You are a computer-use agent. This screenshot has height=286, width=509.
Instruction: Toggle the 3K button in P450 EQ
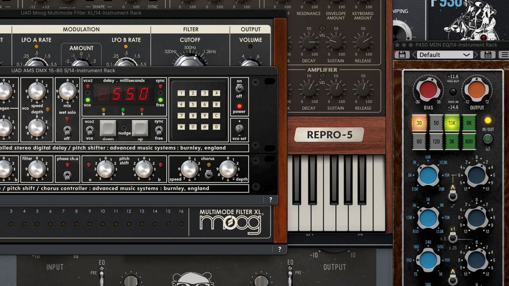click(x=452, y=141)
